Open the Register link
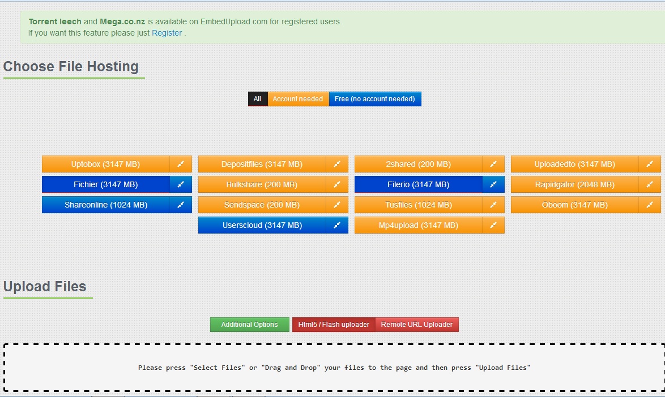Image resolution: width=665 pixels, height=397 pixels. [167, 33]
